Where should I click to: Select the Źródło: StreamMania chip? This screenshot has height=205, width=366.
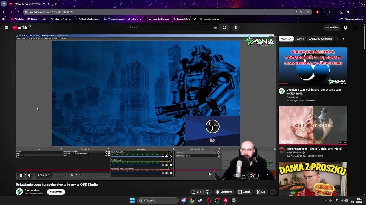pyautogui.click(x=320, y=39)
